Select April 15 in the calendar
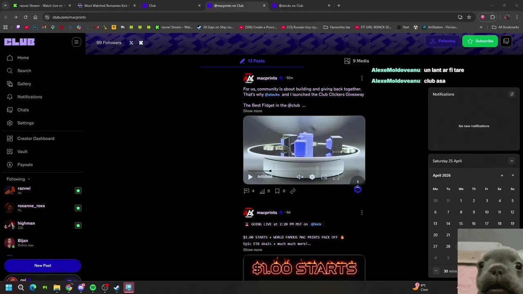This screenshot has width=523, height=294. pyautogui.click(x=461, y=224)
